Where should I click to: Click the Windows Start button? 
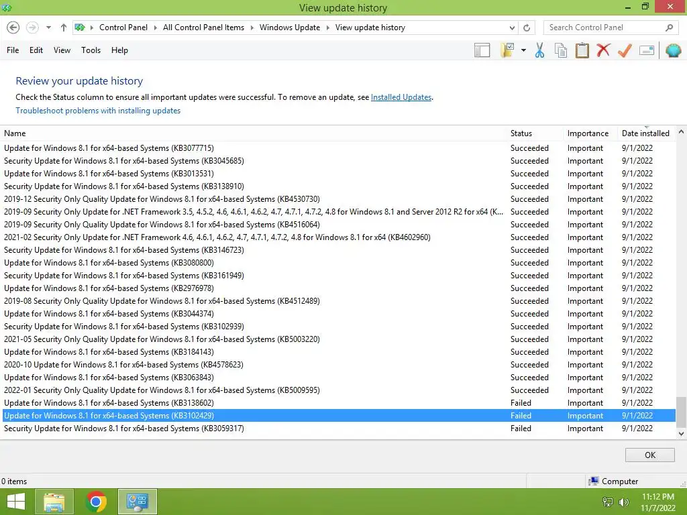16,502
